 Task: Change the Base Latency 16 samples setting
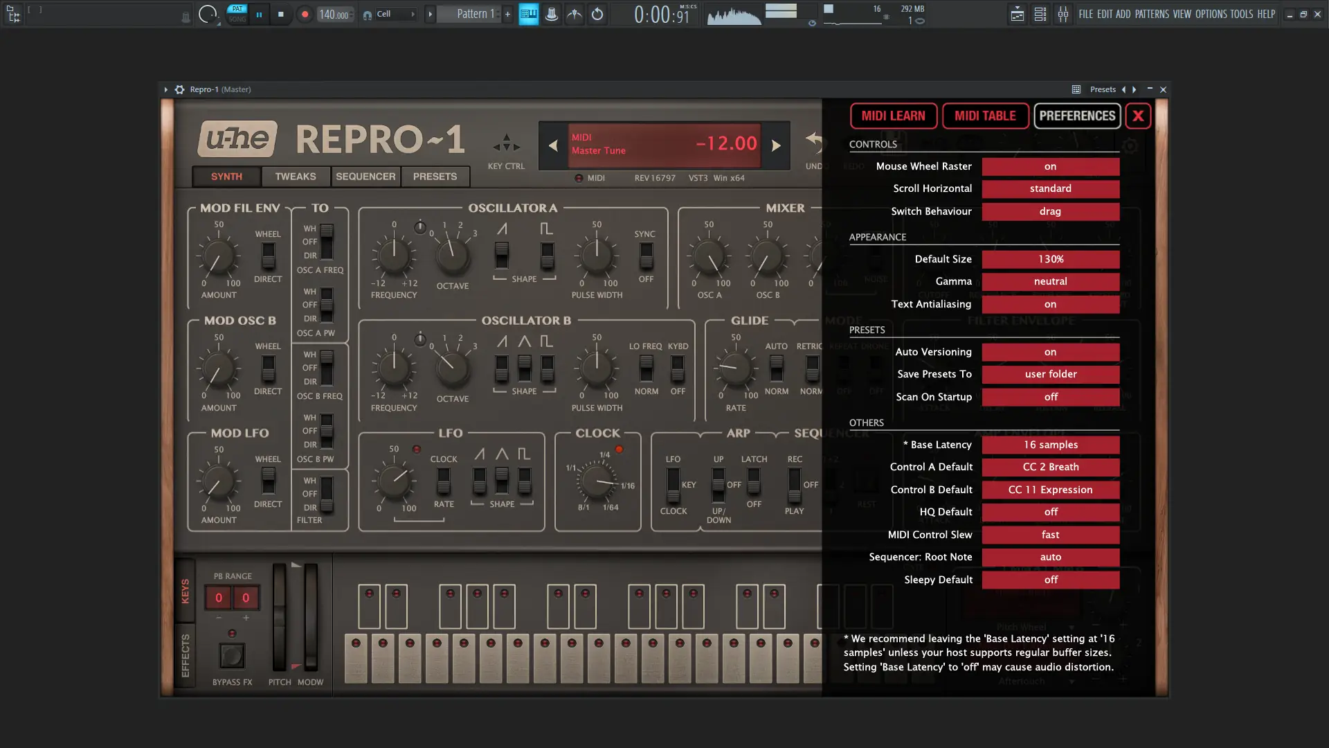tap(1050, 445)
